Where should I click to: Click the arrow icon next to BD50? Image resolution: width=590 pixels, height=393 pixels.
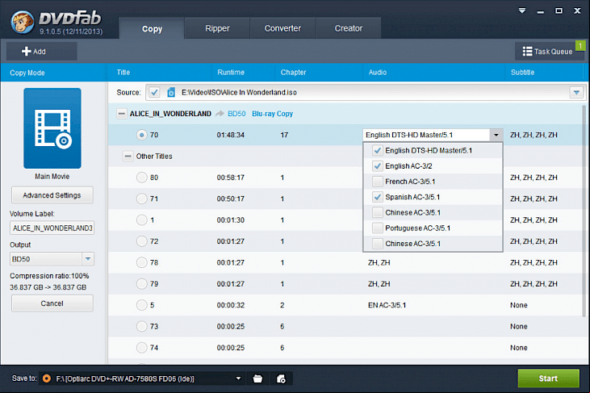[220, 114]
